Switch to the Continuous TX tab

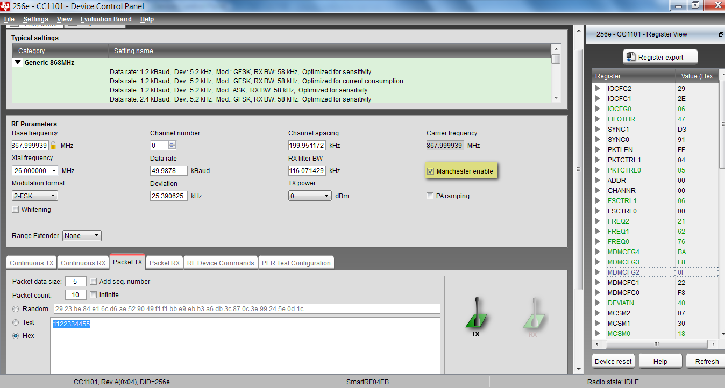[x=32, y=263]
